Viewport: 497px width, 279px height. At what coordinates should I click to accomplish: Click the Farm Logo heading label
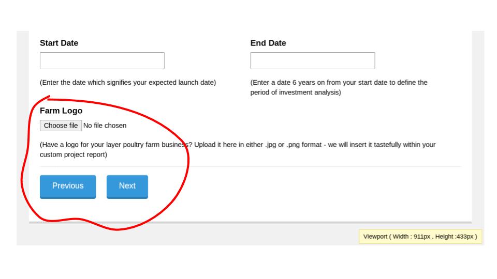[x=61, y=111]
